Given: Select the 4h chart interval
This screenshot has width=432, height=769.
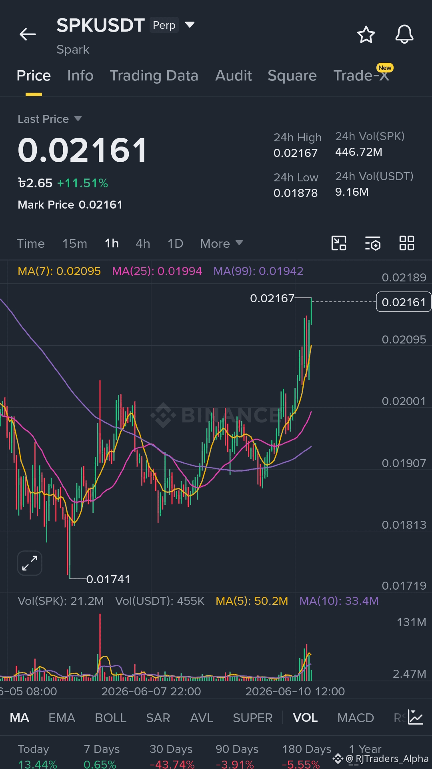Looking at the screenshot, I should click(143, 243).
